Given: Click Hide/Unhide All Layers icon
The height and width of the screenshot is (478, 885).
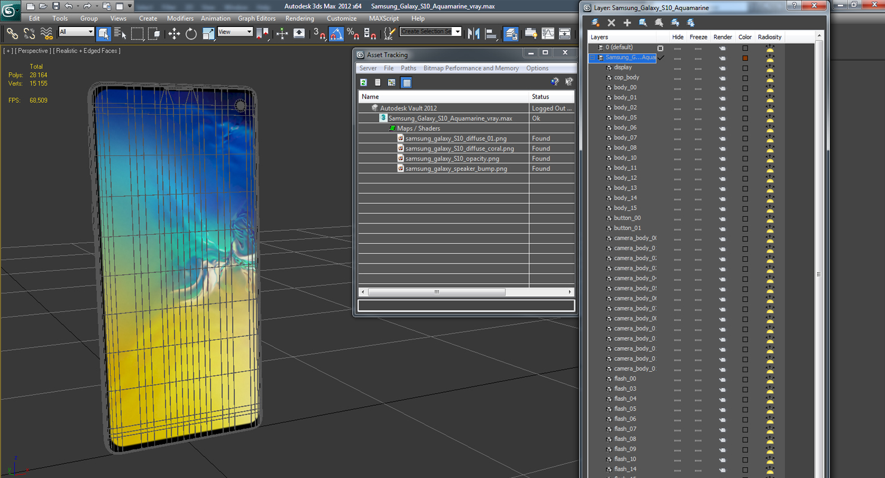Looking at the screenshot, I should tap(675, 23).
